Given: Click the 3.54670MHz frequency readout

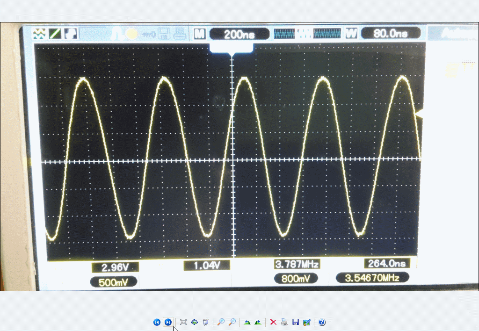Looking at the screenshot, I should [x=372, y=278].
